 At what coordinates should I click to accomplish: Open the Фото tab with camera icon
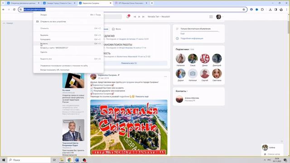116,29
